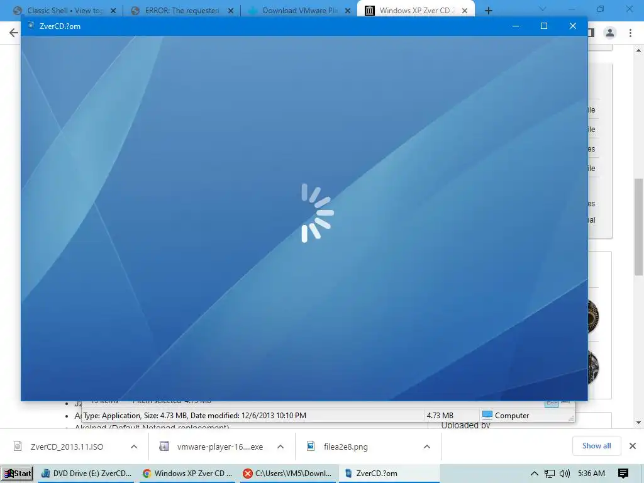Click the browser side panel icon
The width and height of the screenshot is (644, 483).
591,33
